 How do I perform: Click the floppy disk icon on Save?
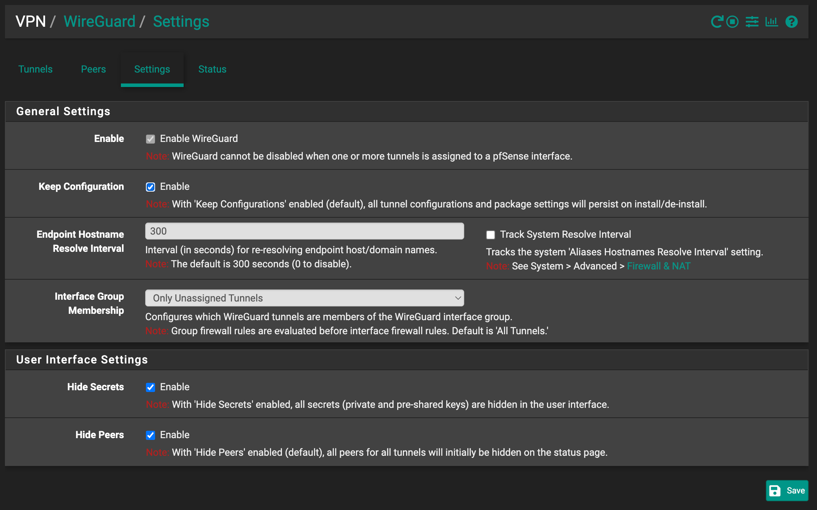774,490
